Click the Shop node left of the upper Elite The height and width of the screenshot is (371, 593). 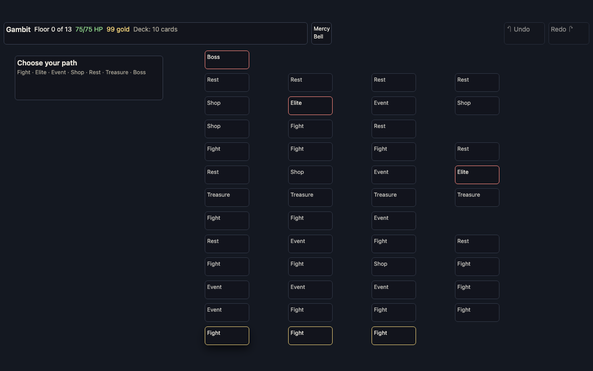227,106
